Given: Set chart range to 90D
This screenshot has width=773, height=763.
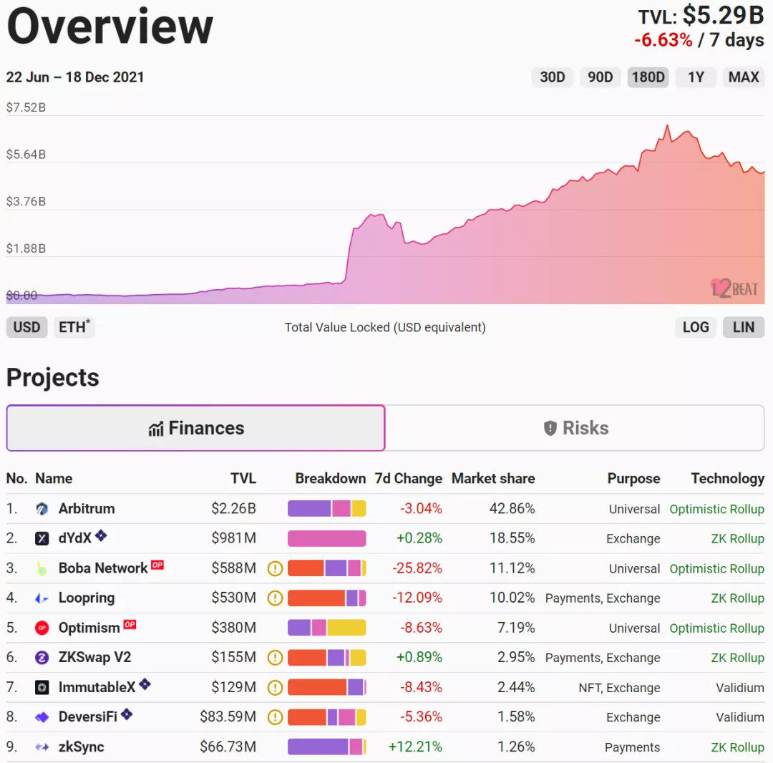Looking at the screenshot, I should pyautogui.click(x=600, y=77).
